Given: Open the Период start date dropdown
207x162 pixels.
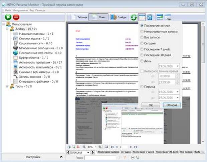Looking at the screenshot, I should pyautogui.click(x=178, y=92).
